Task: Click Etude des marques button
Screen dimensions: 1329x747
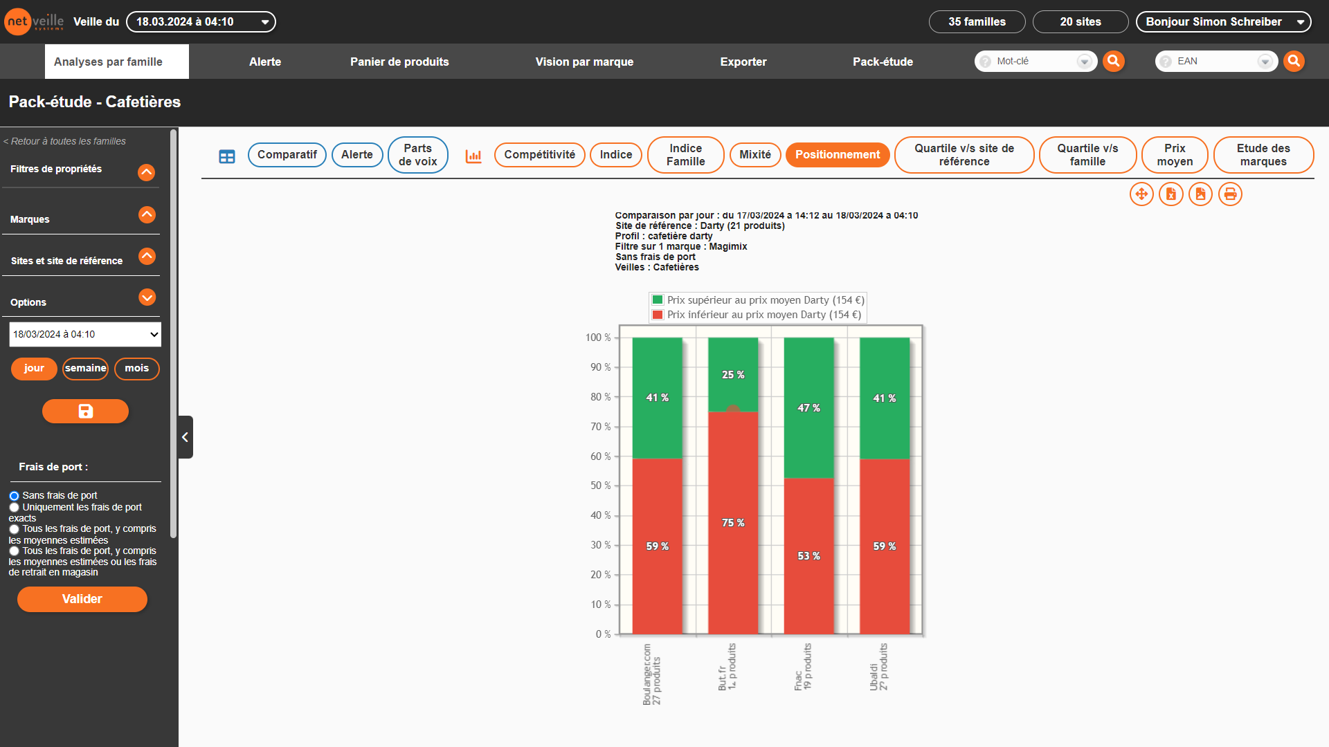Action: [1263, 155]
